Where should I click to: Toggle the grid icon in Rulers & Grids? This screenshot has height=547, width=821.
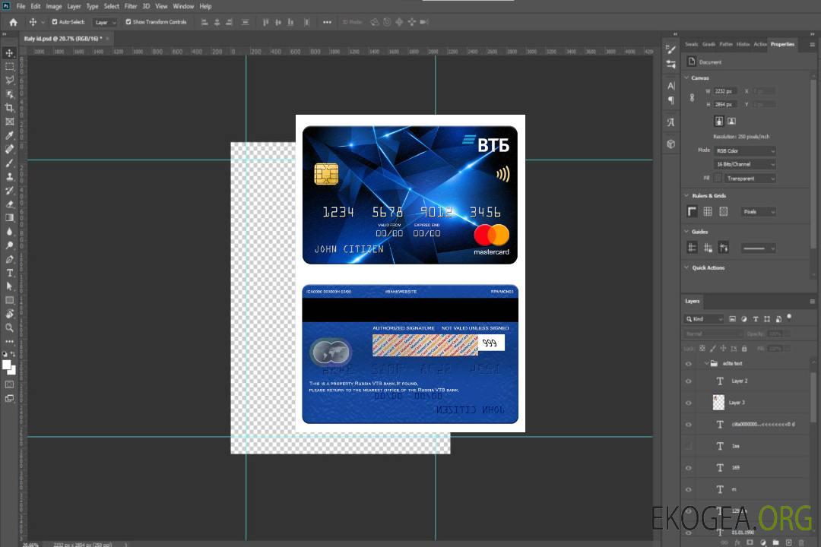click(708, 211)
